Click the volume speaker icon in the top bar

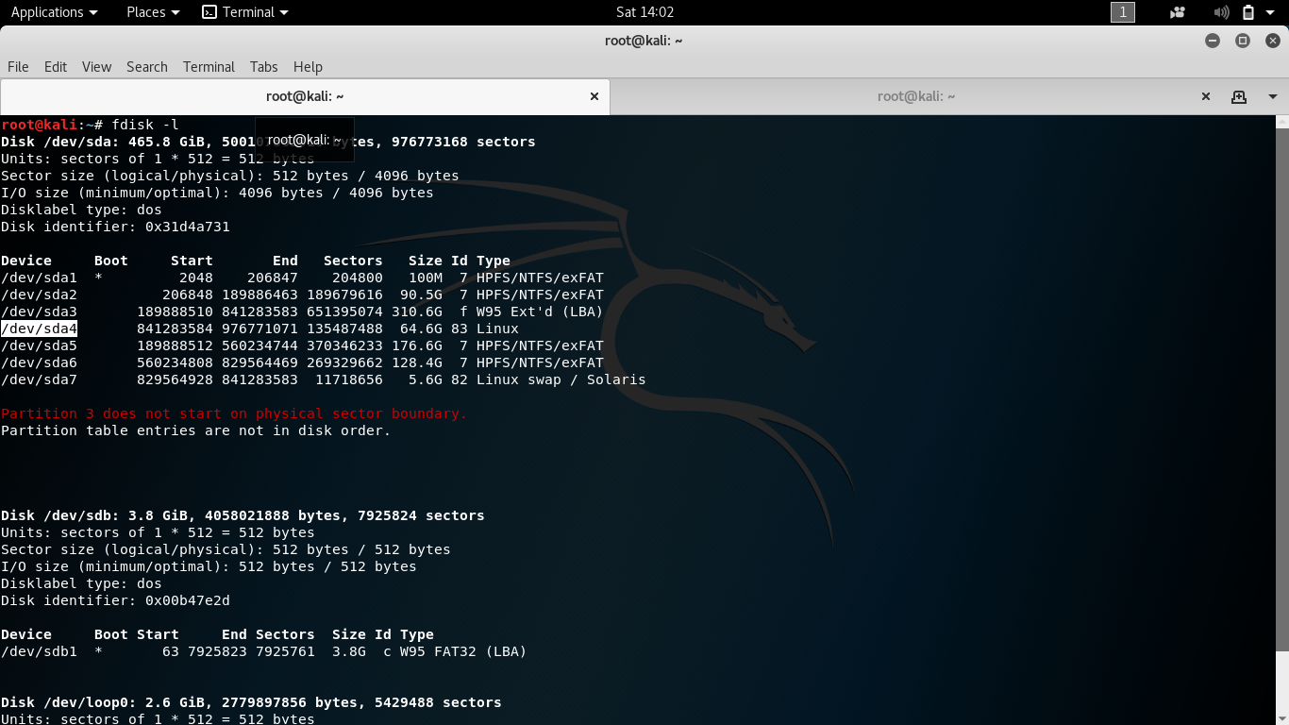pos(1221,12)
